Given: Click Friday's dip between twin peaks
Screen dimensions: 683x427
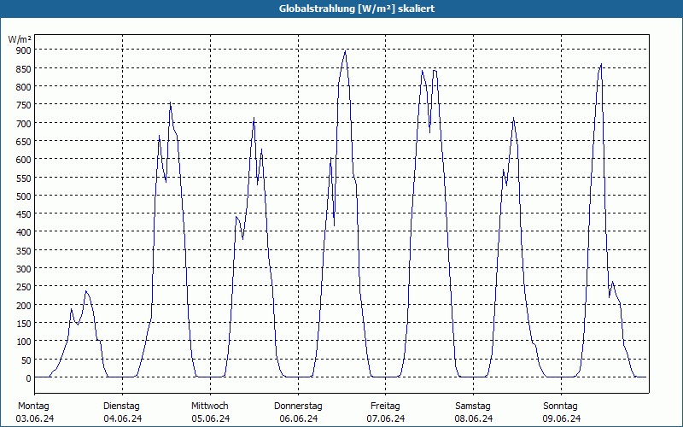Looking at the screenshot, I should click(430, 132).
